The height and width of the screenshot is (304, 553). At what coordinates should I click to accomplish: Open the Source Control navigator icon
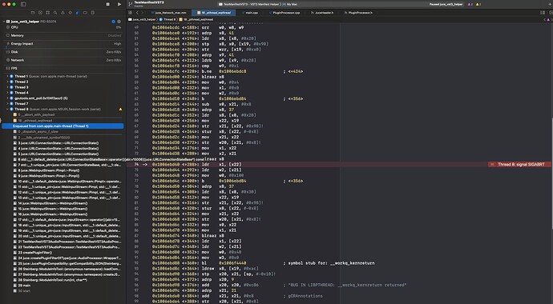(x=40, y=13)
